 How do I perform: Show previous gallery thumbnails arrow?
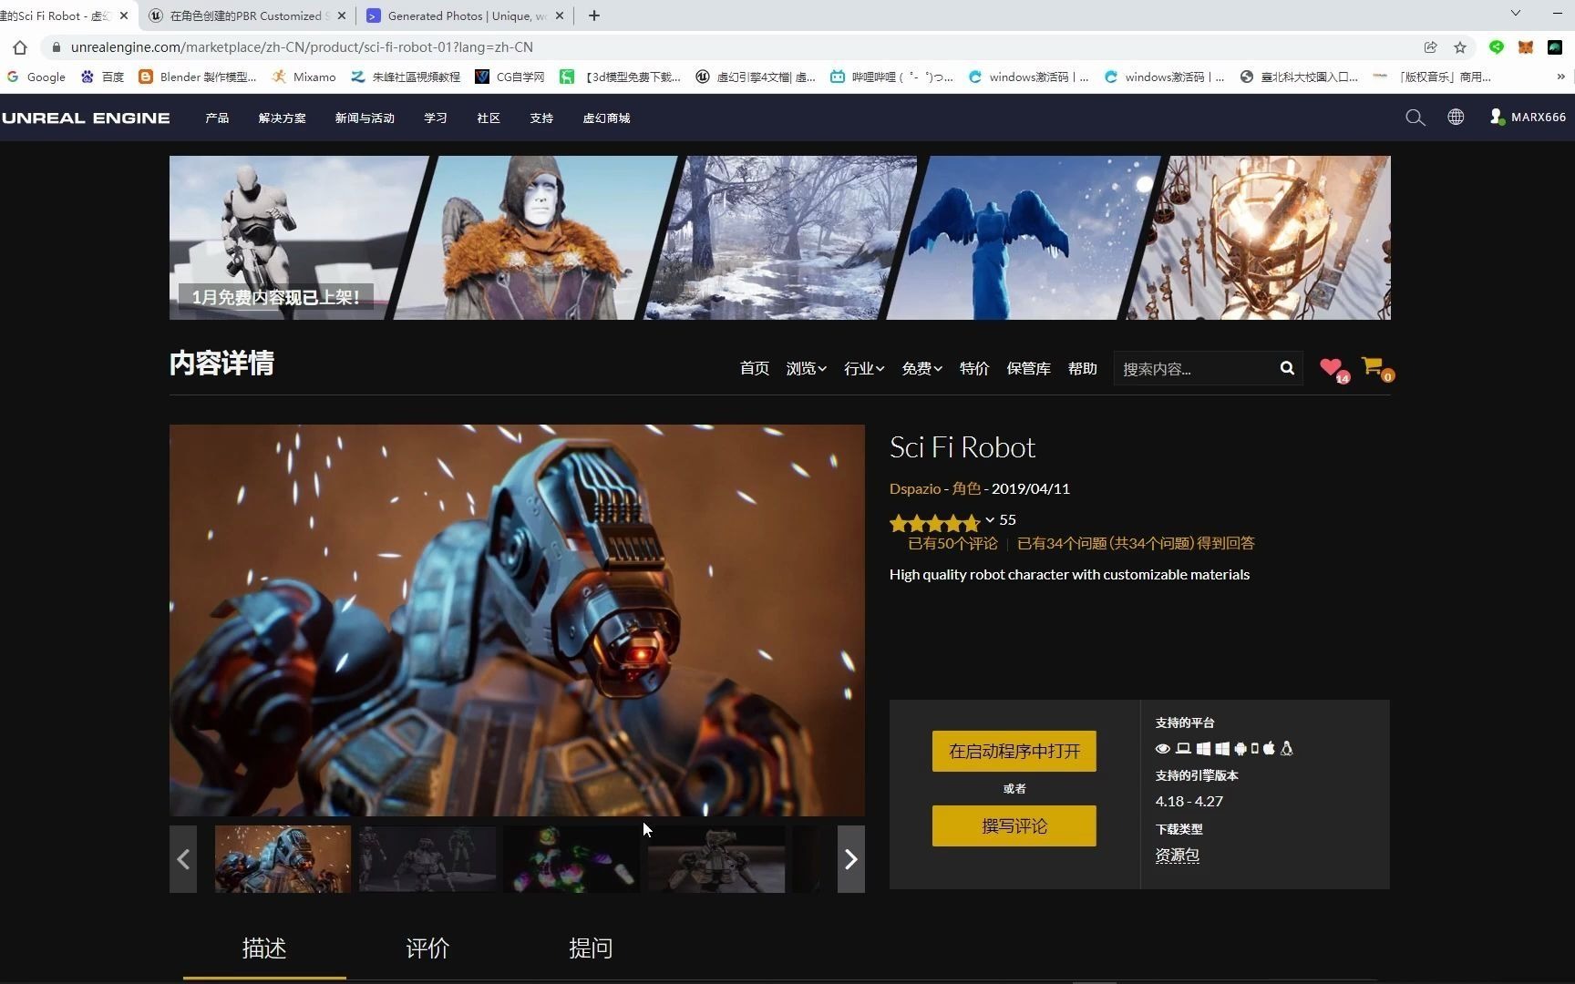pyautogui.click(x=183, y=859)
